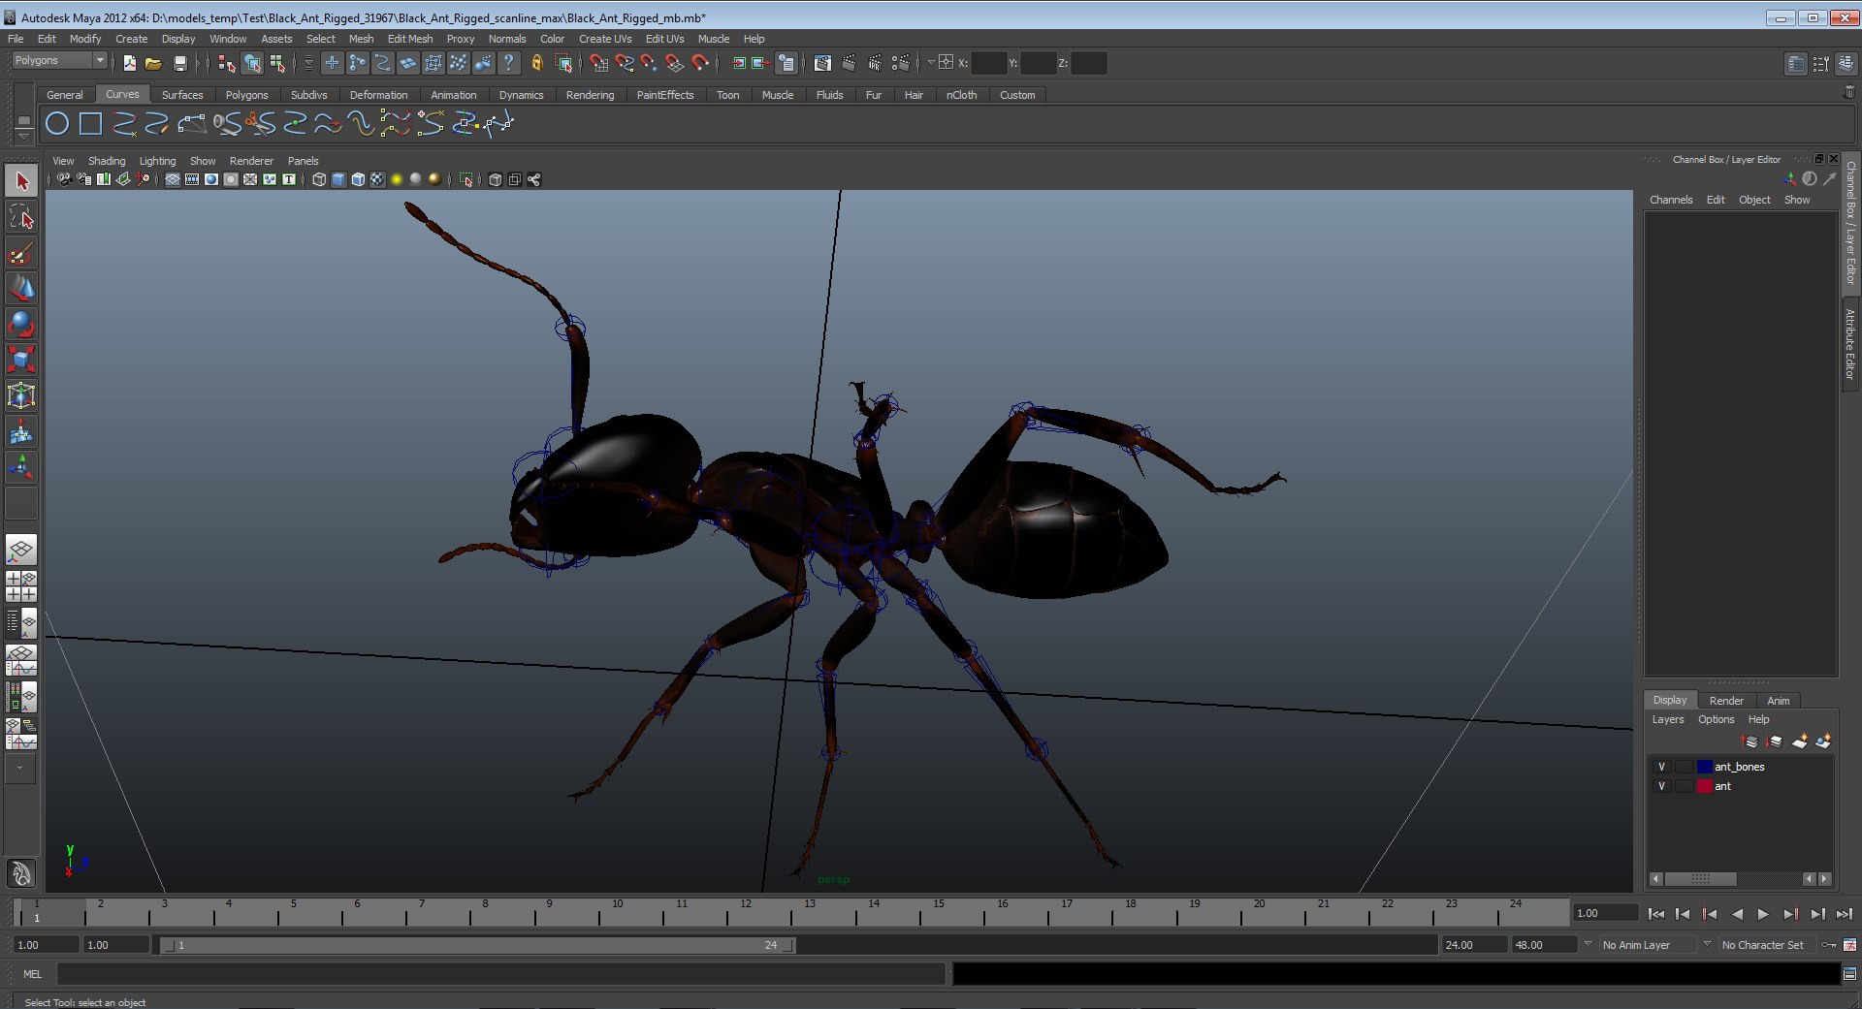1862x1009 pixels.
Task: Activate the Rotate tool sphere icon
Action: [21, 325]
